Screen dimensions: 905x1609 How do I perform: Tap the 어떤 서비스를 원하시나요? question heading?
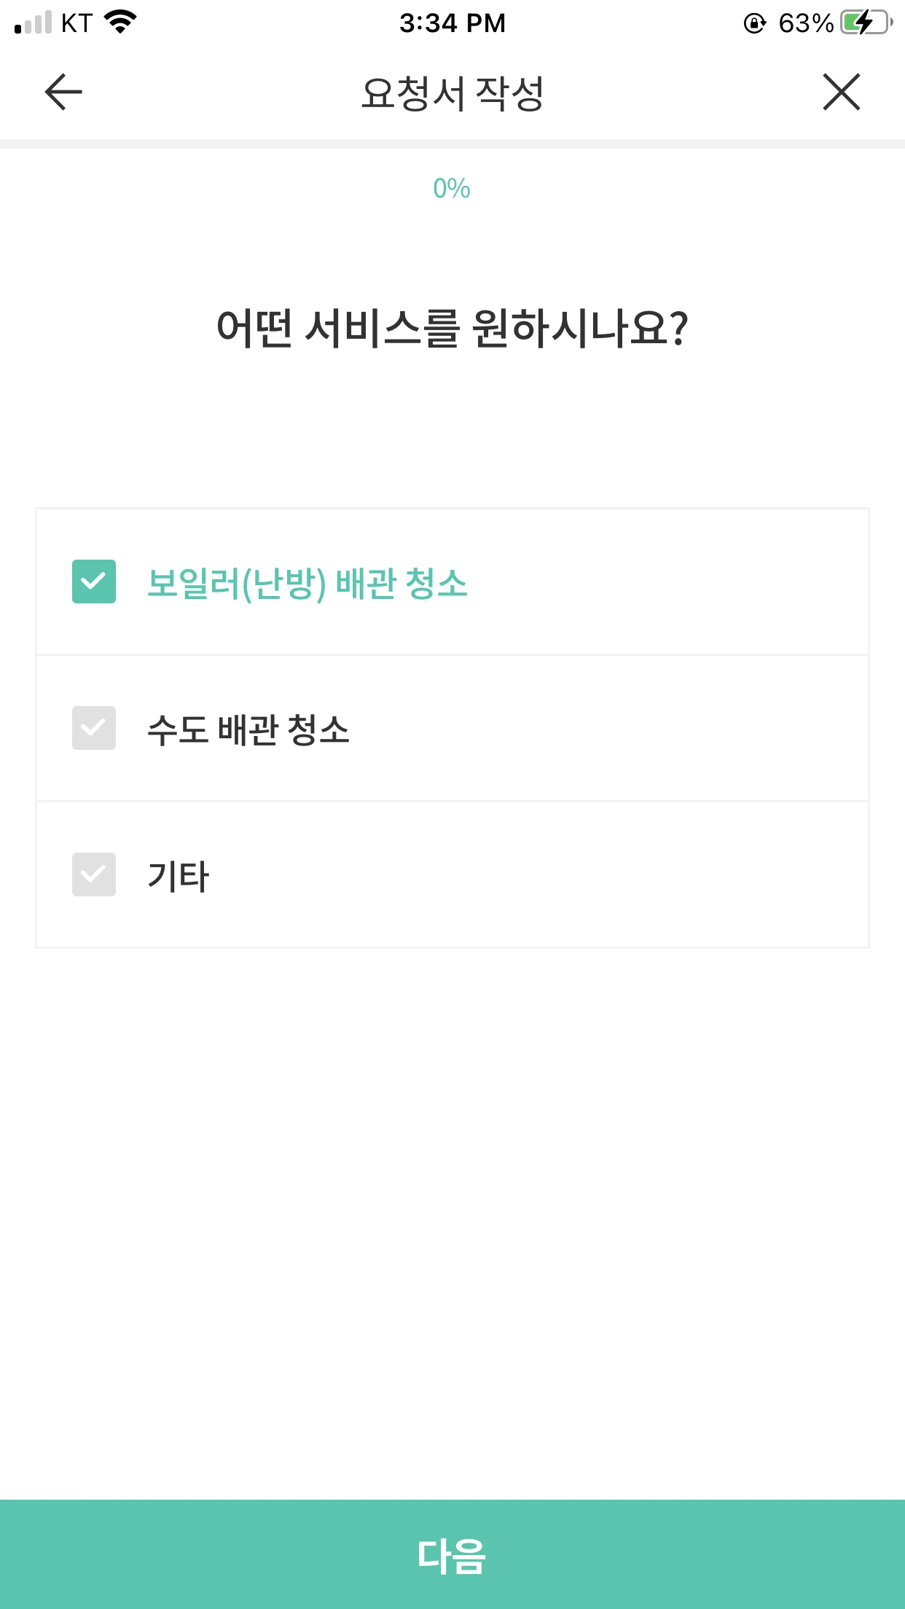pos(452,329)
